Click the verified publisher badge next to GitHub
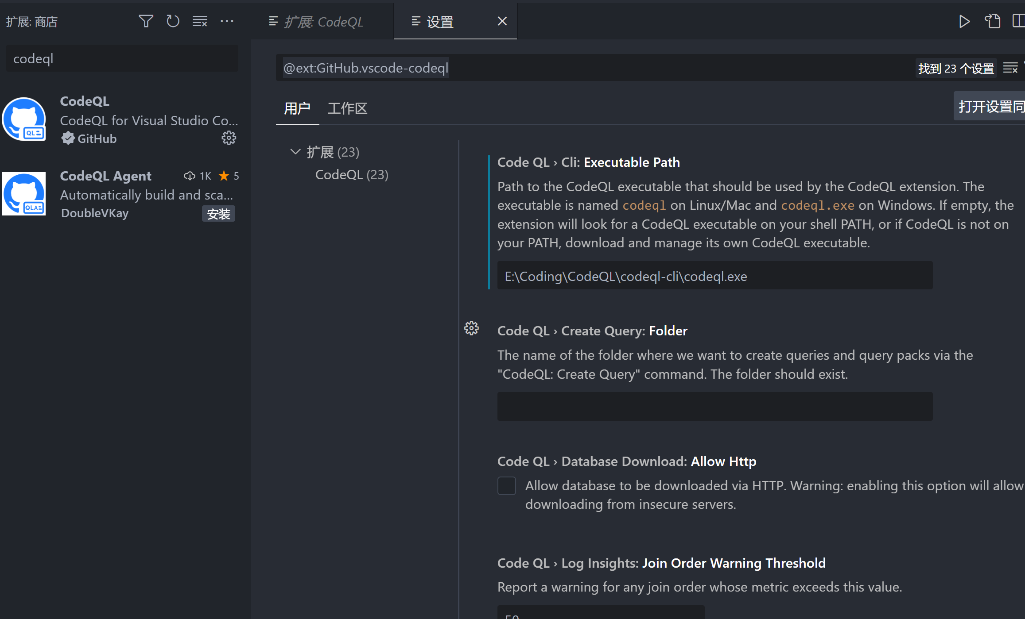This screenshot has width=1025, height=619. point(68,138)
